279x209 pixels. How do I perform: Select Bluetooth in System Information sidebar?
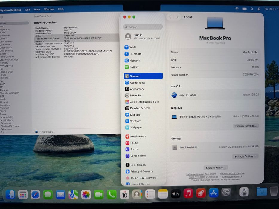[5, 36]
